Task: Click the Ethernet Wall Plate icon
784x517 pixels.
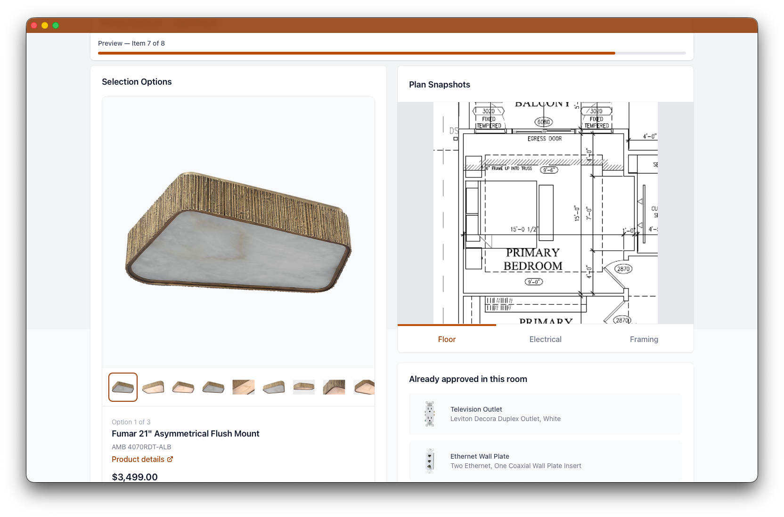Action: tap(430, 461)
